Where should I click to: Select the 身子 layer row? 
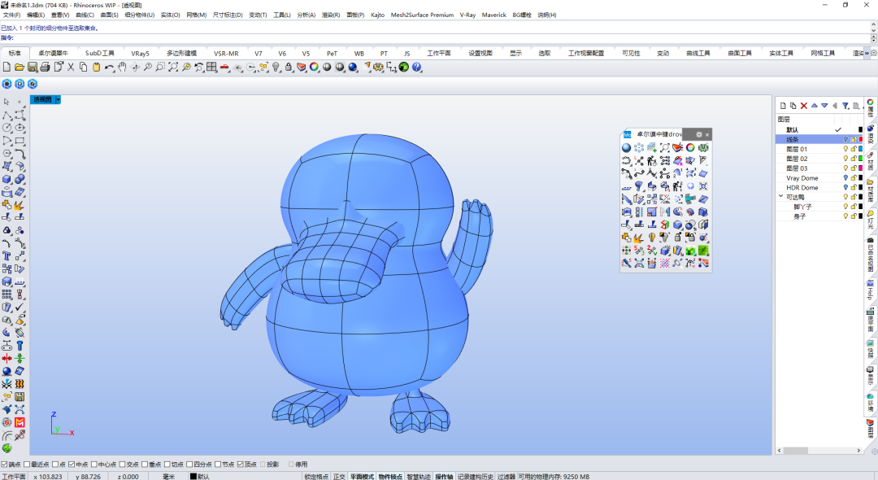click(819, 216)
